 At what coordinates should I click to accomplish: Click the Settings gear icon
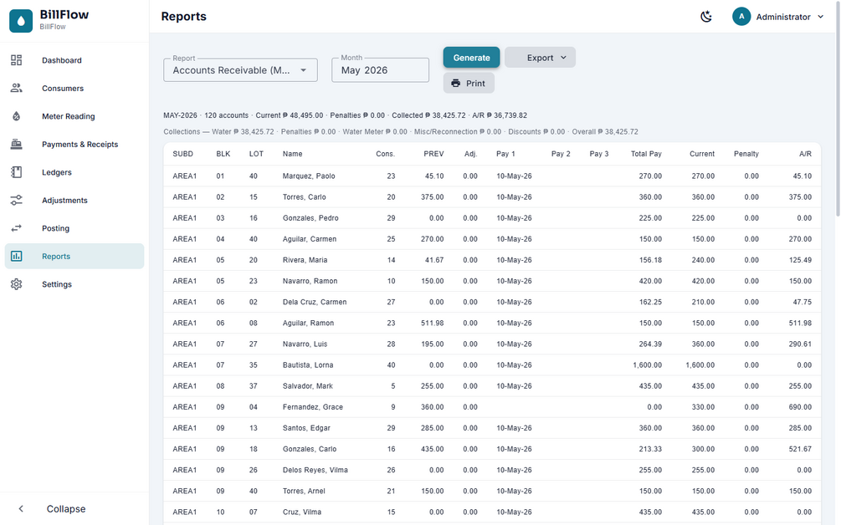click(17, 284)
